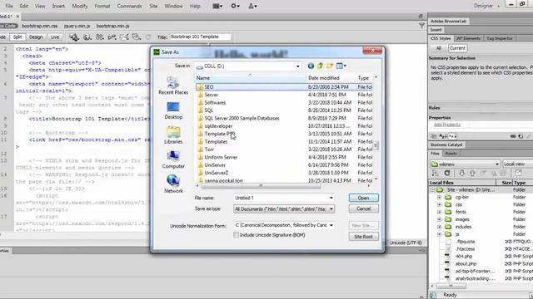Screen dimensions: 533x299
Task: Click the code filter funnel icon
Action: coord(421,26)
